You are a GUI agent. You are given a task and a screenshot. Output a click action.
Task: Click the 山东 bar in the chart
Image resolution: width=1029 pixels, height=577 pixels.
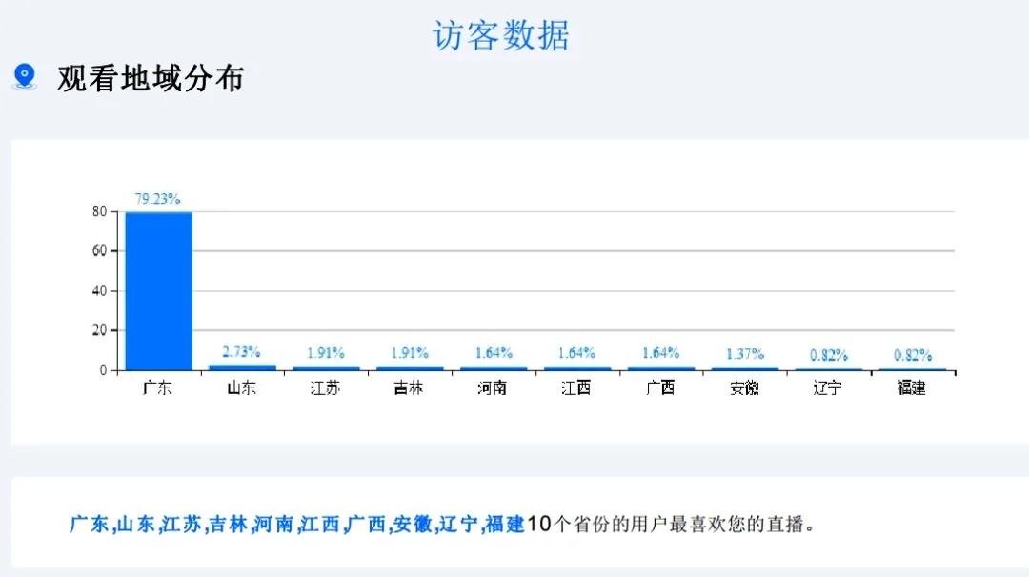coord(242,368)
